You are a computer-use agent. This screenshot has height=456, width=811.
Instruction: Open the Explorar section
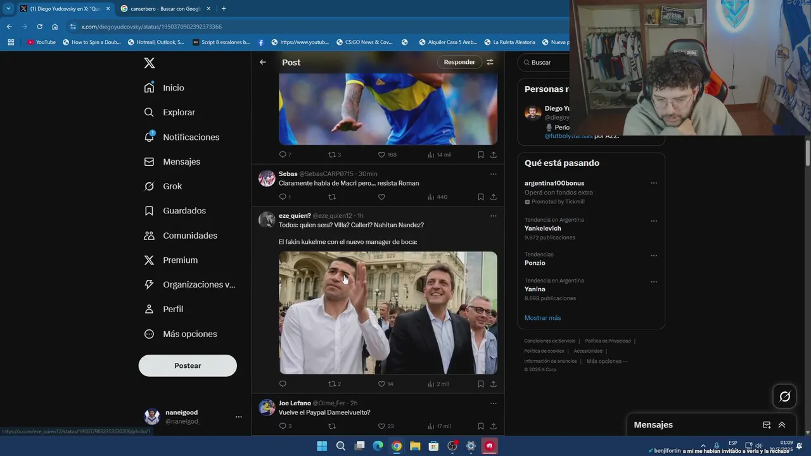[x=170, y=112]
